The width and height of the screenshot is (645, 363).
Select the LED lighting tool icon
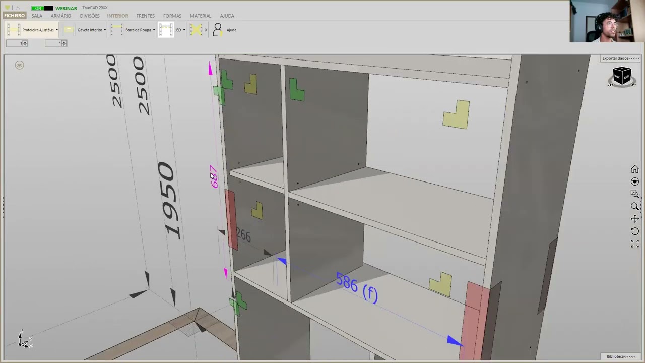pyautogui.click(x=166, y=30)
